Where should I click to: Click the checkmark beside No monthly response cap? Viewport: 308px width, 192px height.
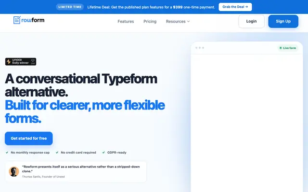click(x=7, y=153)
